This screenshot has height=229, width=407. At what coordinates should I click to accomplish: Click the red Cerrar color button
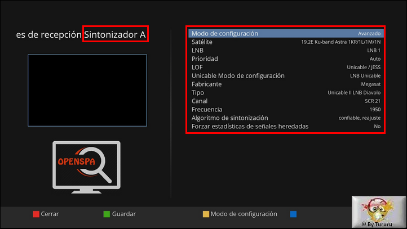coord(36,214)
